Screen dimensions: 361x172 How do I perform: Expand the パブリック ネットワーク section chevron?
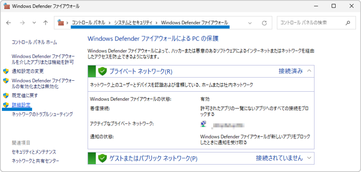(x=309, y=158)
